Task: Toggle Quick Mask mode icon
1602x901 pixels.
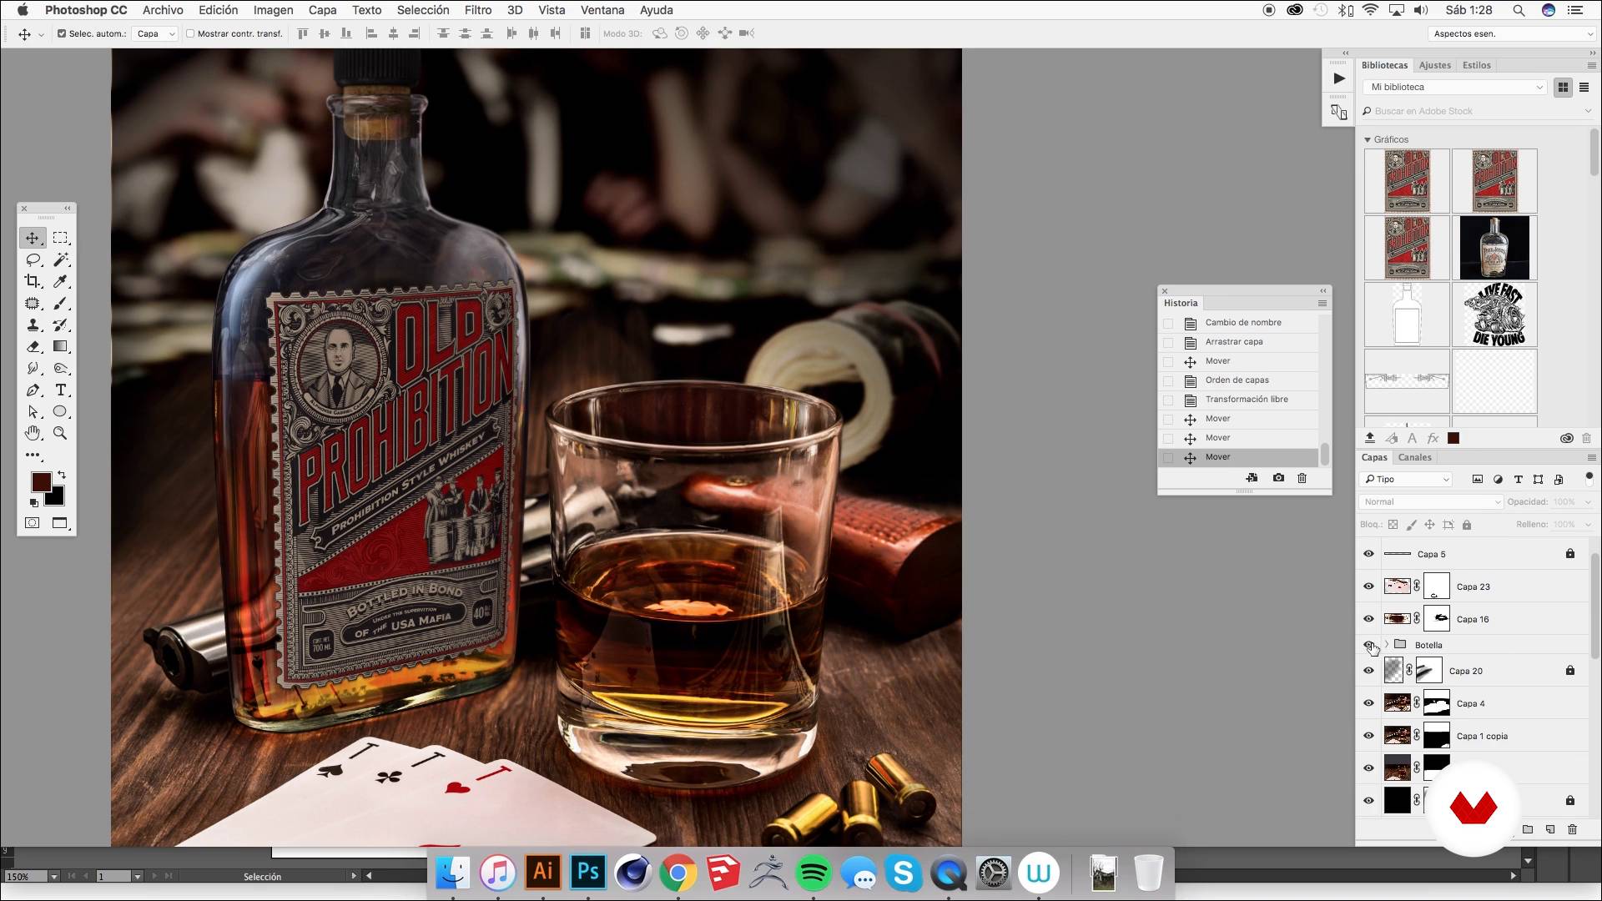Action: pyautogui.click(x=33, y=523)
